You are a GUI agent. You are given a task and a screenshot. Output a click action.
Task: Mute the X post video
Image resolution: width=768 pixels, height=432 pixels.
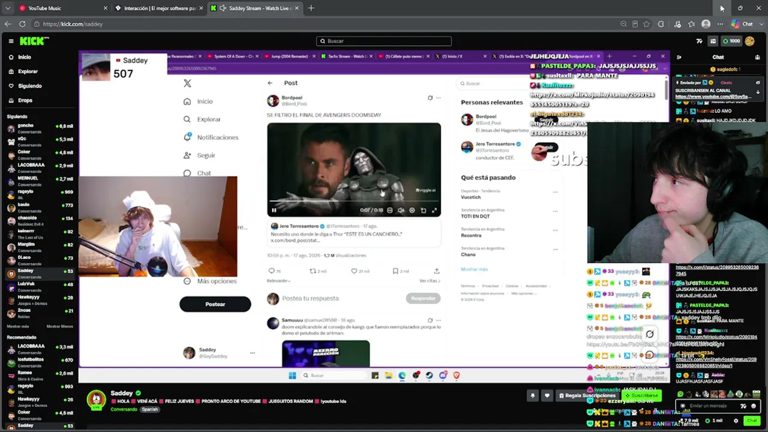(401, 211)
